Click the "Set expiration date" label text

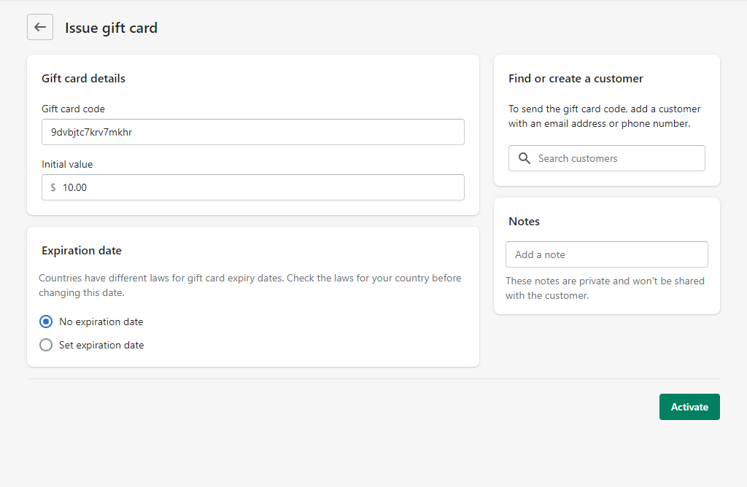[101, 345]
